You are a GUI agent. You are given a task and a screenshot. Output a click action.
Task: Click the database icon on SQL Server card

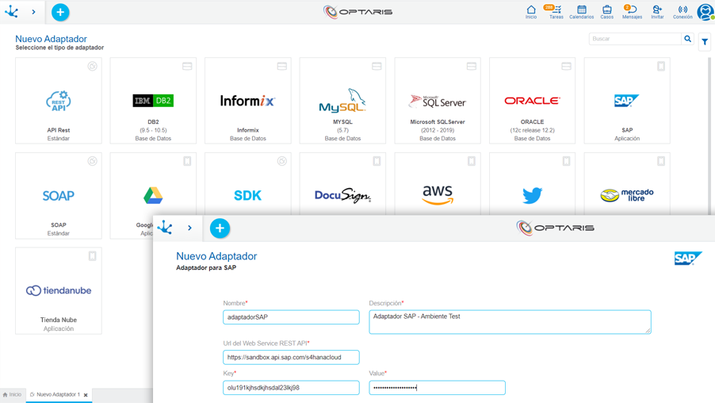point(472,66)
